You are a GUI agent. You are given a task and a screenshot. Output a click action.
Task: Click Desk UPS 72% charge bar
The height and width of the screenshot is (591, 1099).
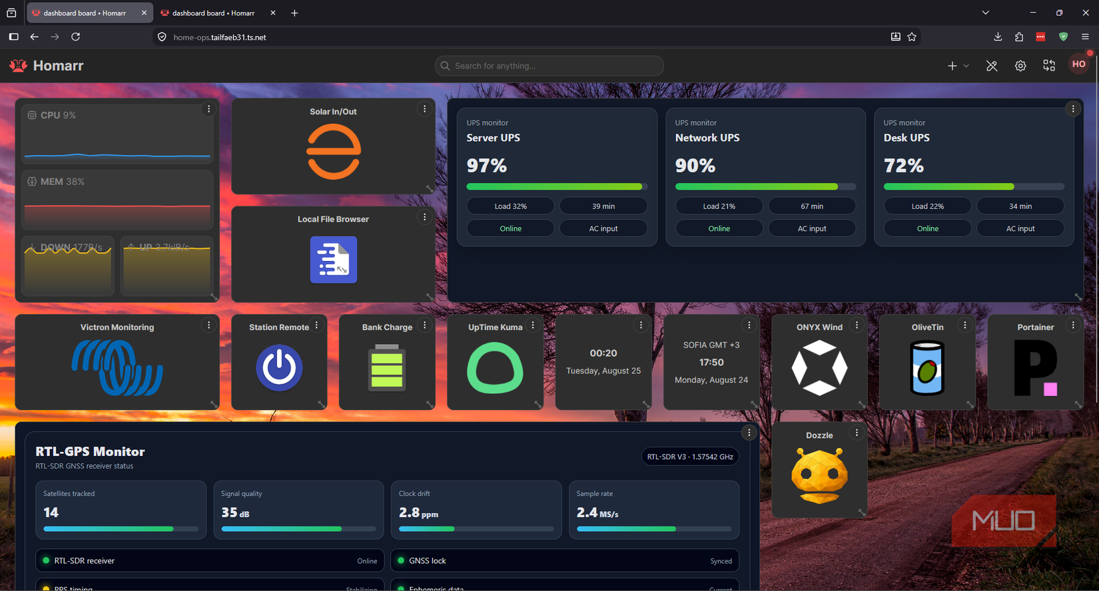[974, 186]
